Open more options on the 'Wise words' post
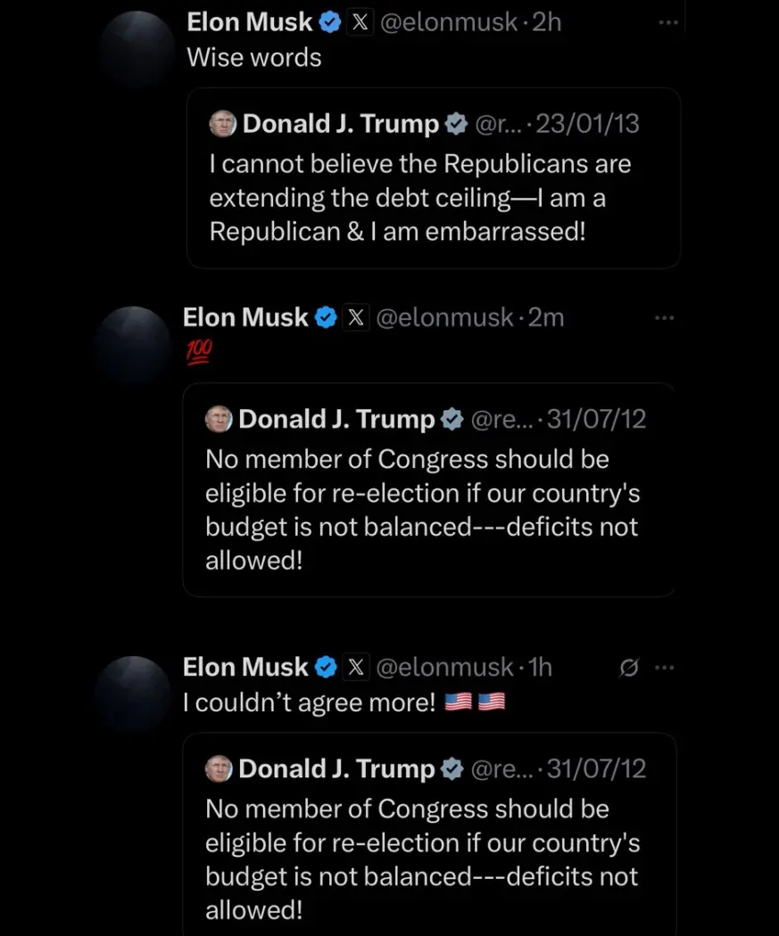Viewport: 779px width, 936px height. point(667,22)
